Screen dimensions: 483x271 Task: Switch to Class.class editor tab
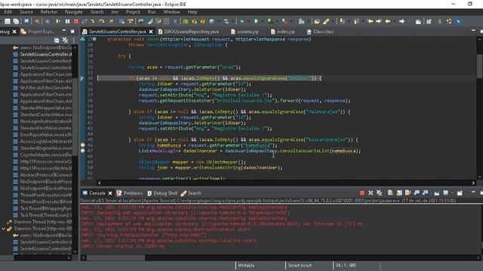[x=320, y=32]
